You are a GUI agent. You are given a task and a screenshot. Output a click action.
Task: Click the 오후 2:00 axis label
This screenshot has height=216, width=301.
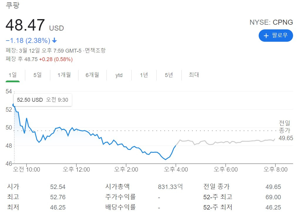(x=126, y=170)
